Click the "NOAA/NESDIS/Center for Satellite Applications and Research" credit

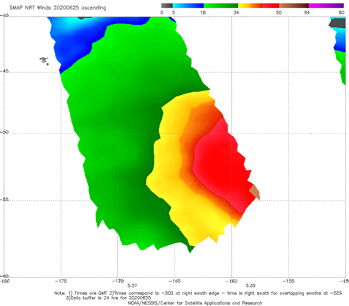[195, 303]
